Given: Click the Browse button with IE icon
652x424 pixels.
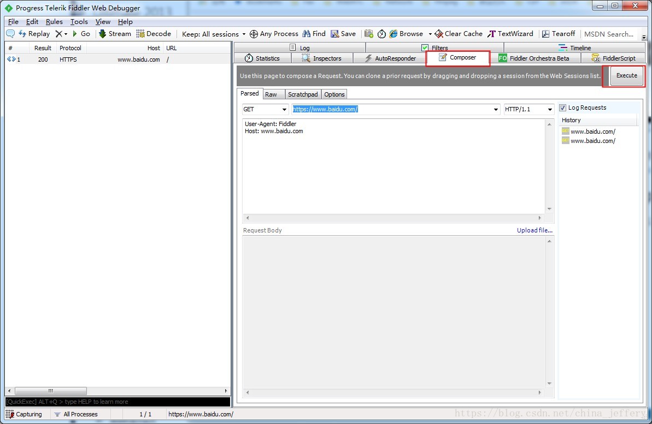Looking at the screenshot, I should (406, 34).
